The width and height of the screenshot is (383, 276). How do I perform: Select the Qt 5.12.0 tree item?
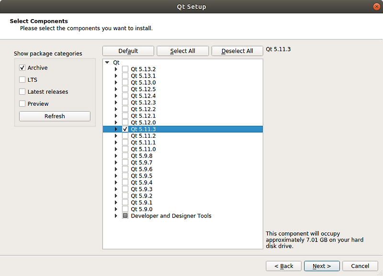coord(142,122)
